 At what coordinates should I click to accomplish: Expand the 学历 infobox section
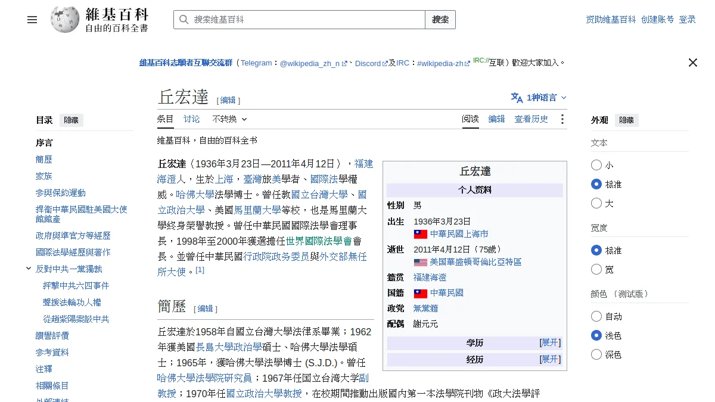[550, 342]
